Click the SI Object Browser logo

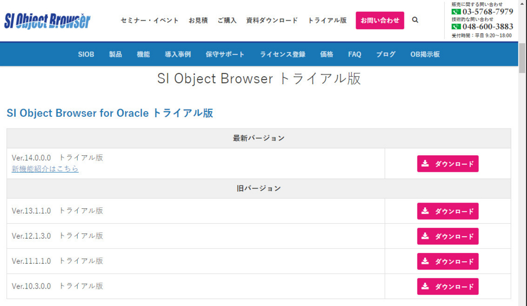47,21
